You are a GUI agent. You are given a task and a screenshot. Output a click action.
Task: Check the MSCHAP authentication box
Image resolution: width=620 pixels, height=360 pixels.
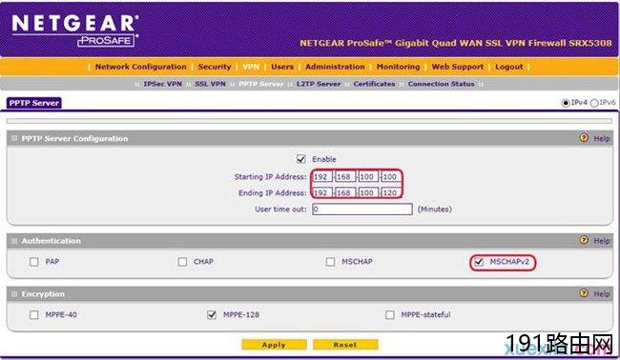tap(330, 262)
